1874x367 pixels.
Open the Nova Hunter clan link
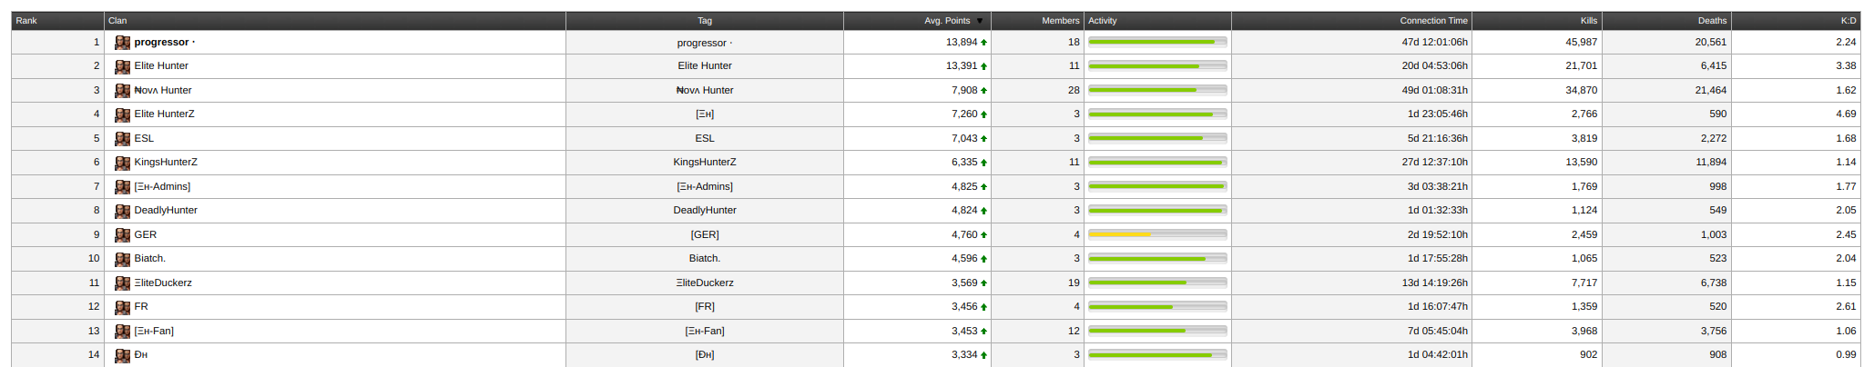tap(163, 90)
